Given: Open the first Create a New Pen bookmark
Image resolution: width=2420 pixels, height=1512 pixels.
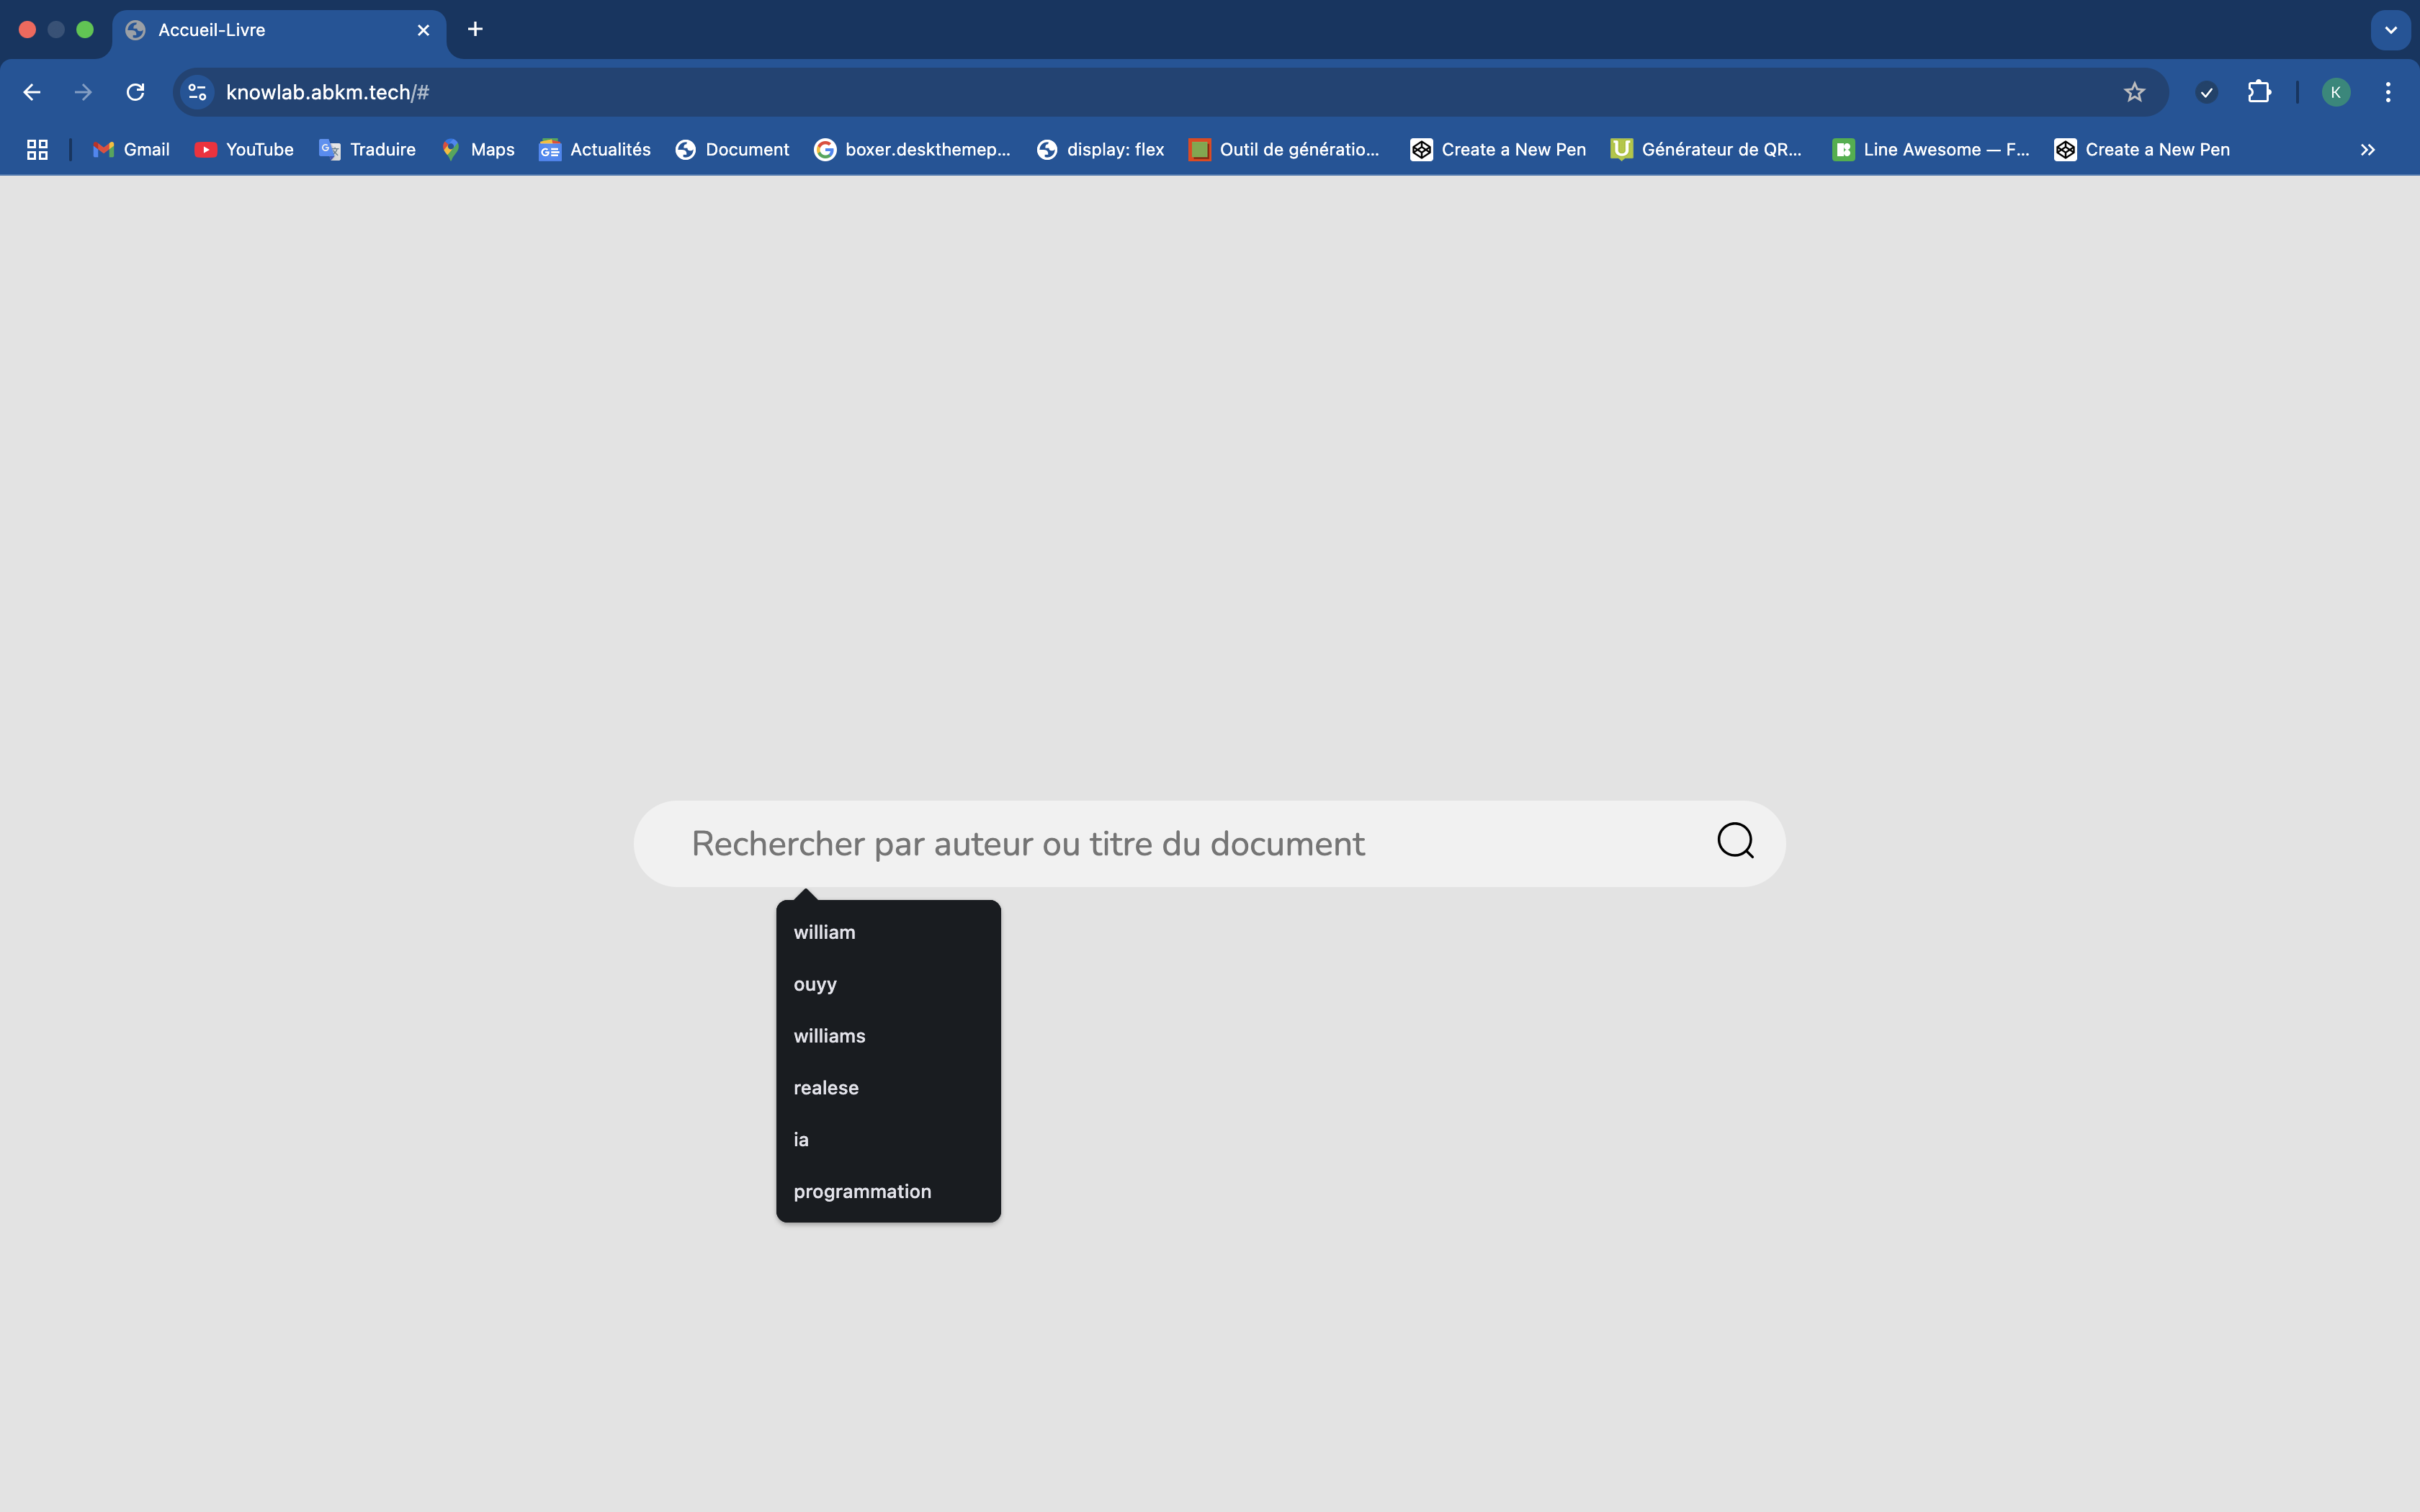Looking at the screenshot, I should pyautogui.click(x=1498, y=150).
